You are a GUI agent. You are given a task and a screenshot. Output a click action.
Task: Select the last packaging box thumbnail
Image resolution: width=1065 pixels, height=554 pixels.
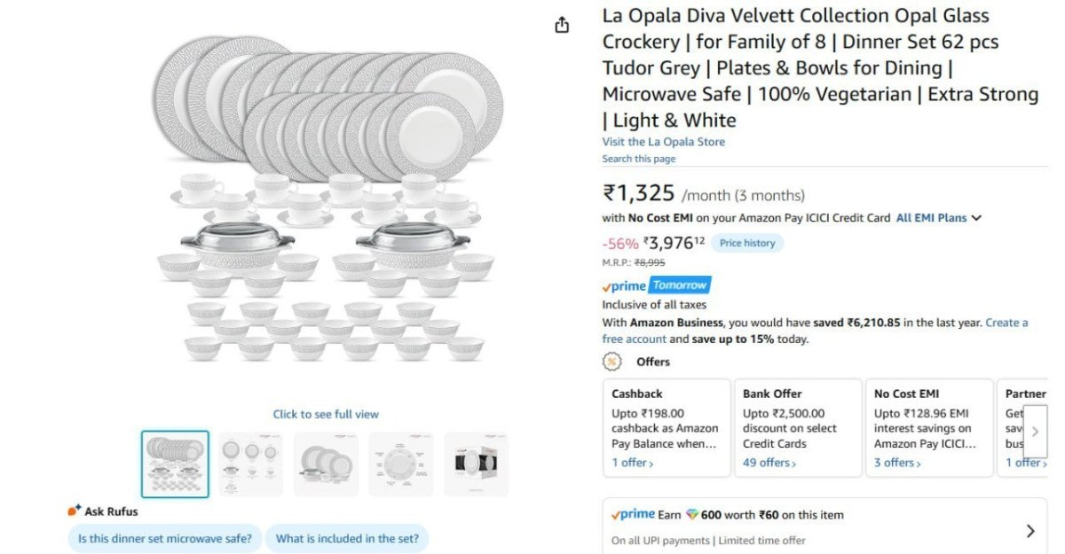[x=476, y=462]
